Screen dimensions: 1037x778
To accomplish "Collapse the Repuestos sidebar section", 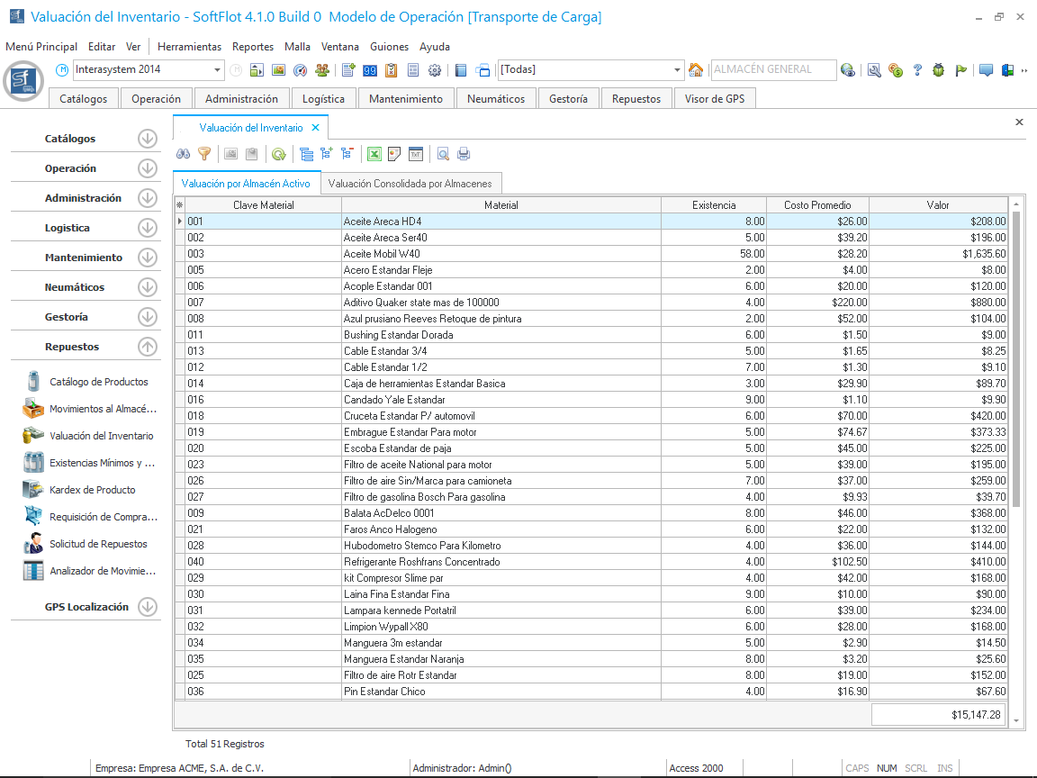I will tap(148, 347).
